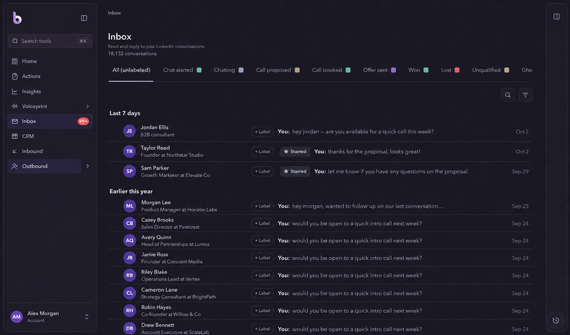Viewport: 570px width, 335px height.
Task: Click the Outbound person icon
Action: tap(14, 166)
